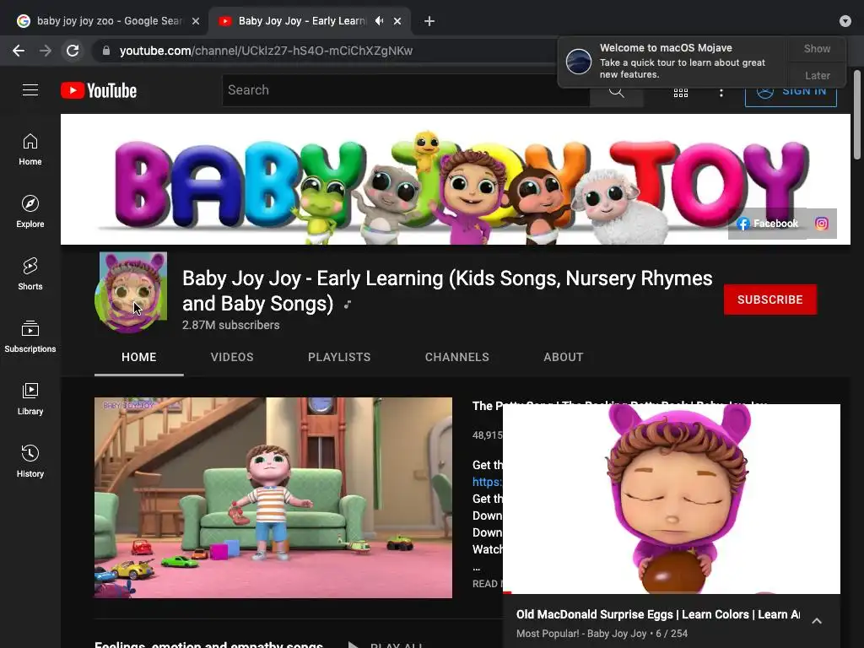Open a new browser tab

(x=429, y=21)
